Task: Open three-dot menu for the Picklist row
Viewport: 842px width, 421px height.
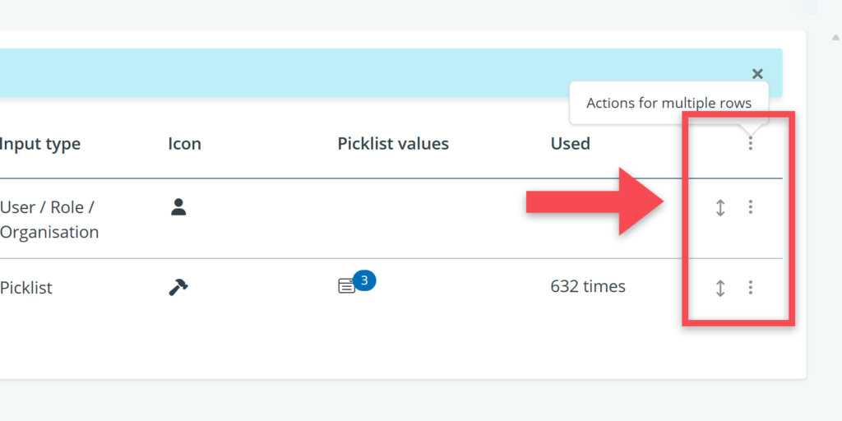Action: click(x=750, y=288)
